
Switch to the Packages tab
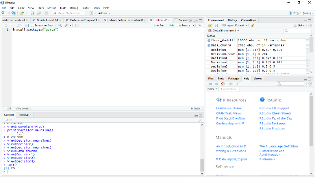pyautogui.click(x=233, y=78)
